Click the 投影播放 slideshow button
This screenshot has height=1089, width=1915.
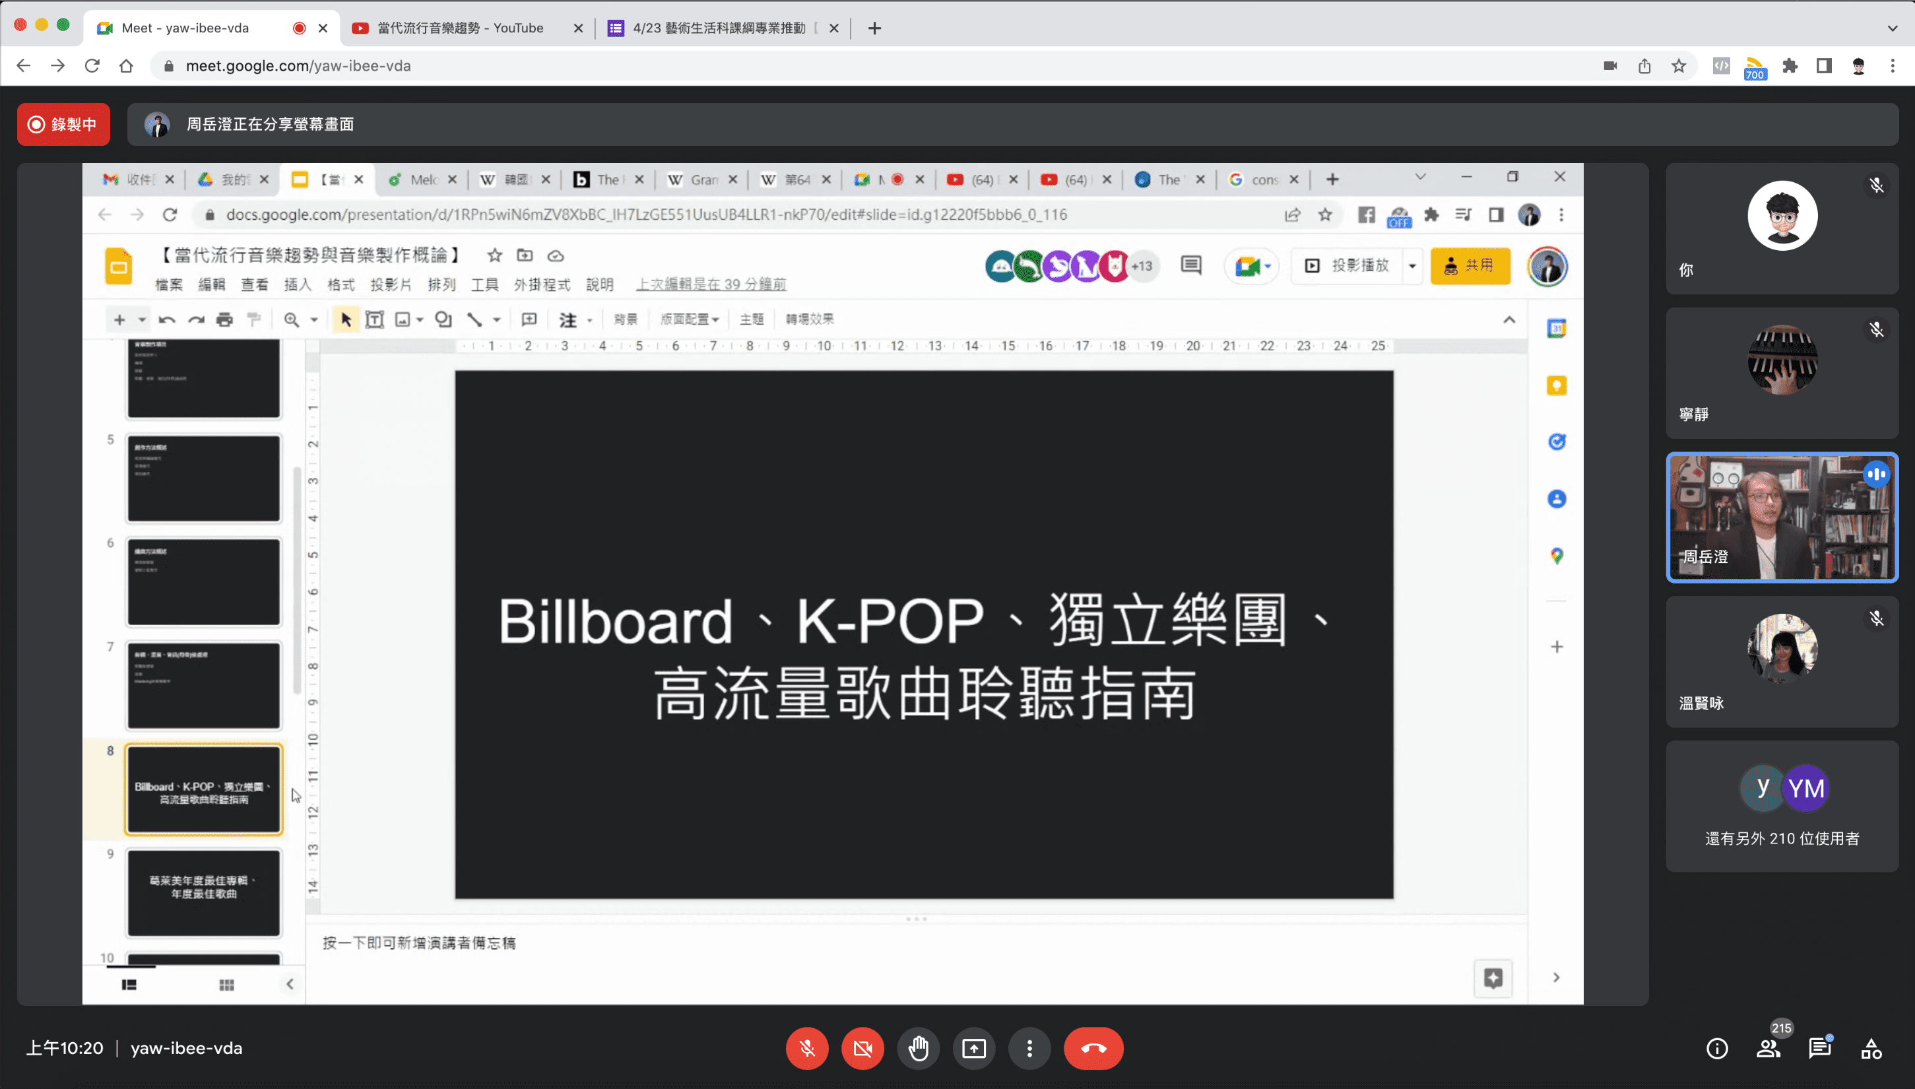tap(1347, 265)
